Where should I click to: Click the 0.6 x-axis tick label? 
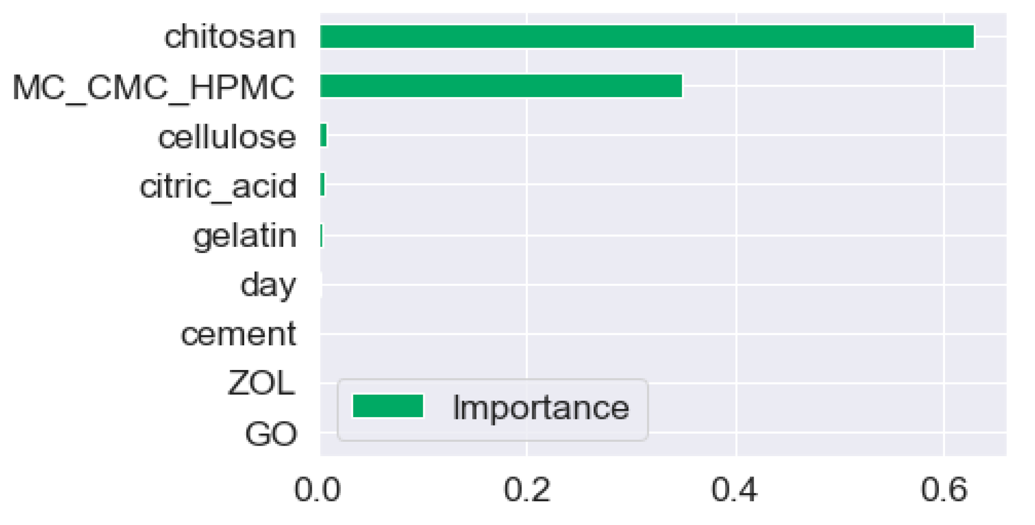point(944,489)
